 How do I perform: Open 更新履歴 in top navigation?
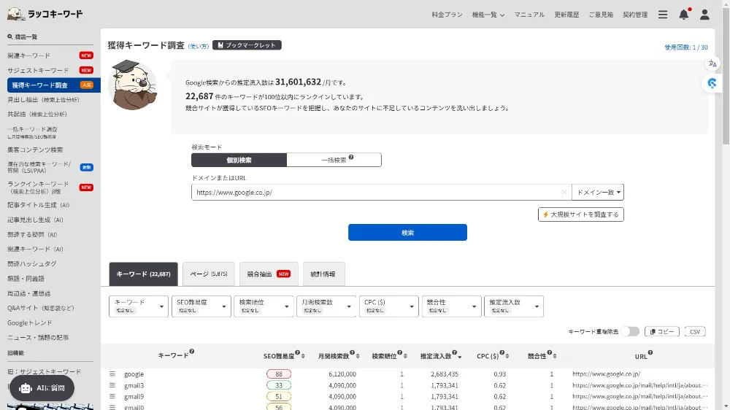coord(566,15)
